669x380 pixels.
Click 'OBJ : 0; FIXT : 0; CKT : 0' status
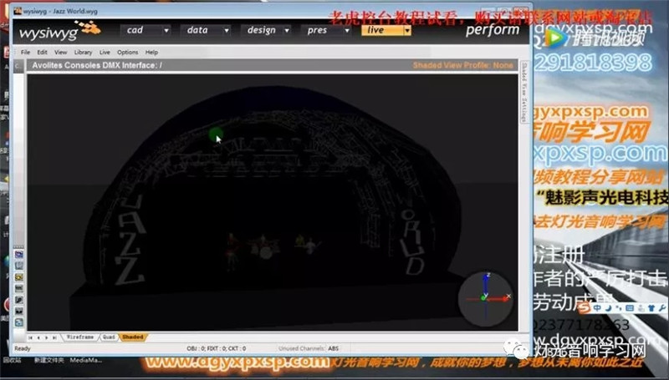[217, 348]
